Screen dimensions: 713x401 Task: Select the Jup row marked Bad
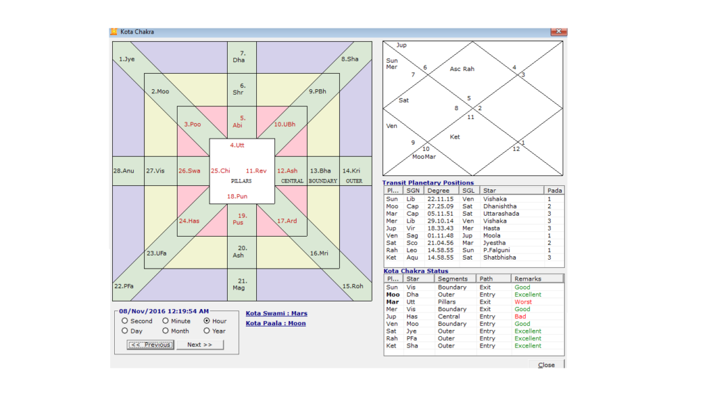473,317
